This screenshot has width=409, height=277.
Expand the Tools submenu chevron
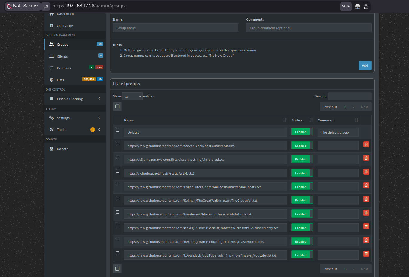[99, 130]
